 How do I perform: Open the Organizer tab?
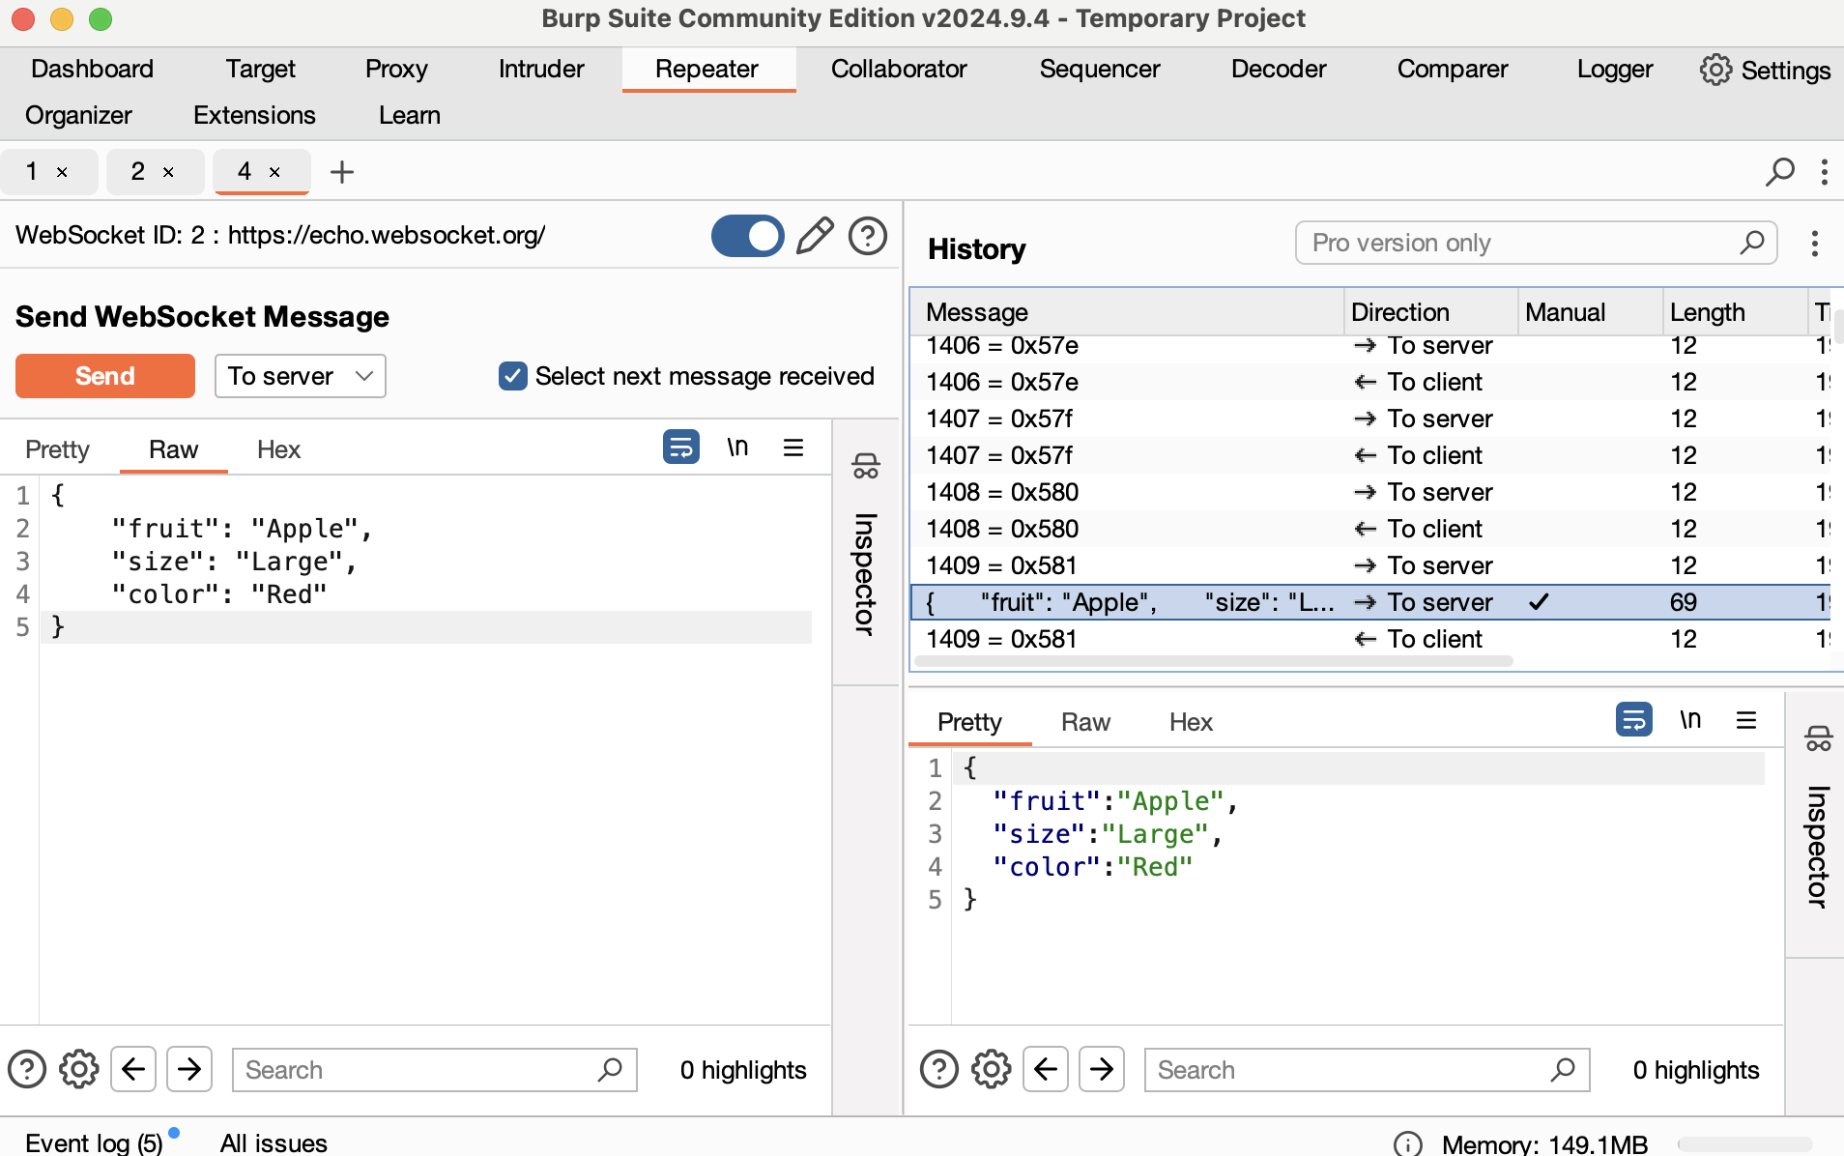(78, 115)
